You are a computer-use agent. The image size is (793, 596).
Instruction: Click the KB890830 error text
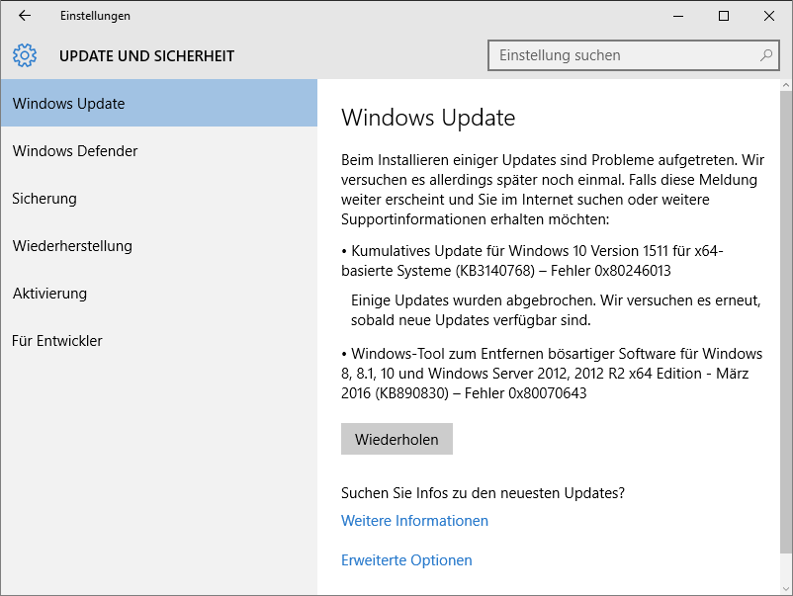point(552,373)
